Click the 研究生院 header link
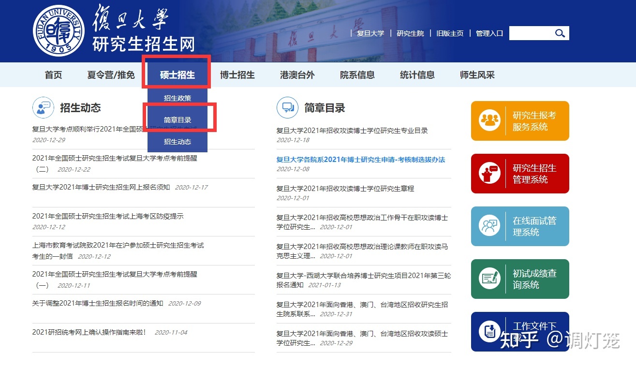The image size is (636, 367). point(410,33)
